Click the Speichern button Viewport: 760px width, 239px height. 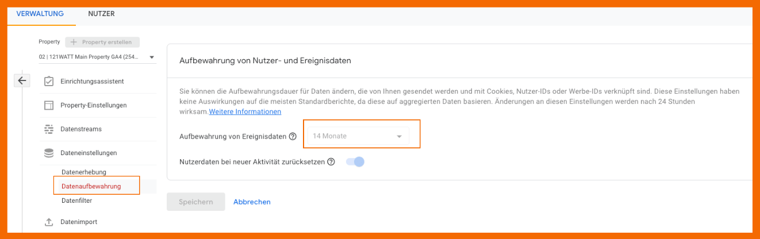195,202
